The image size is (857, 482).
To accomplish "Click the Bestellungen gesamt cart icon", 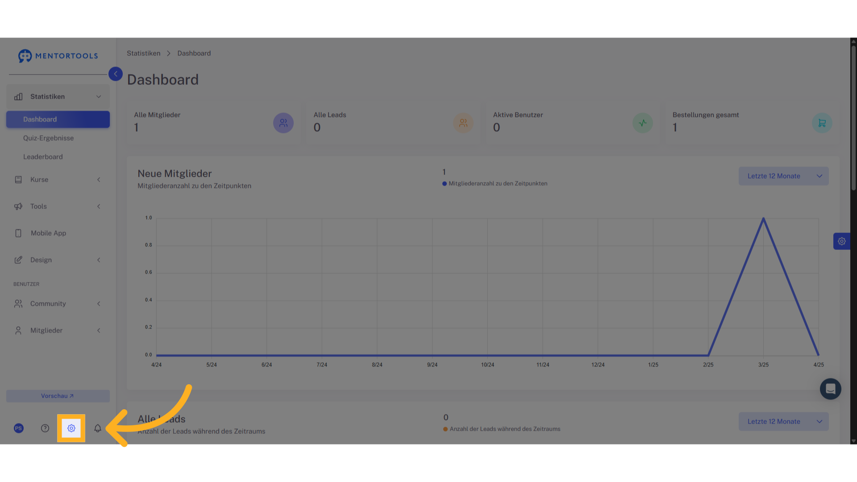I will (822, 123).
